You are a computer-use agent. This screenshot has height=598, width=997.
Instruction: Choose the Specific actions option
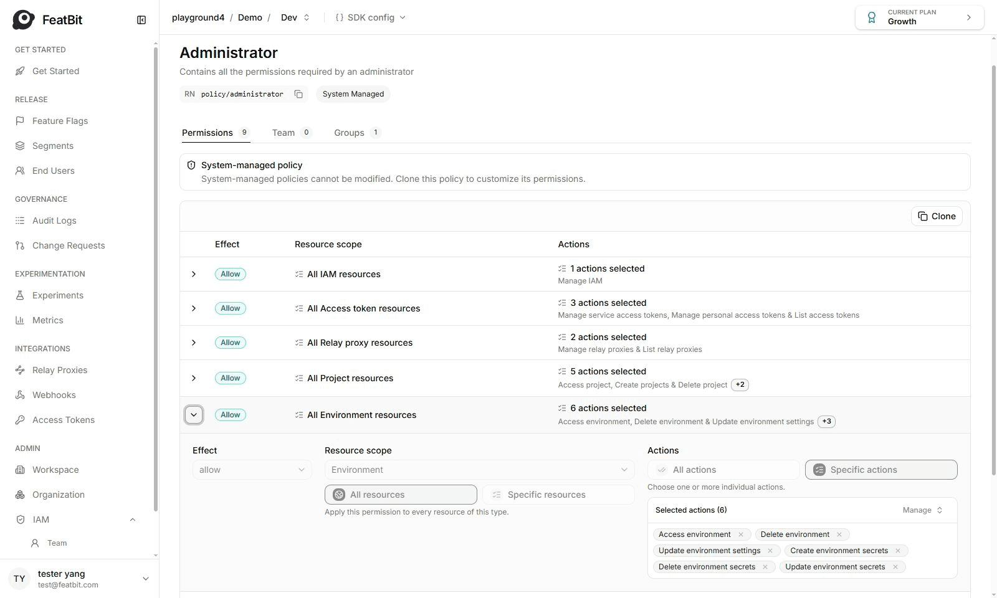pos(881,470)
